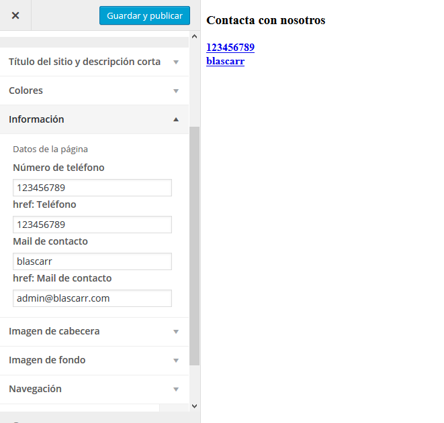Open the 123456789 phone link in preview
This screenshot has width=444, height=423.
tap(230, 47)
